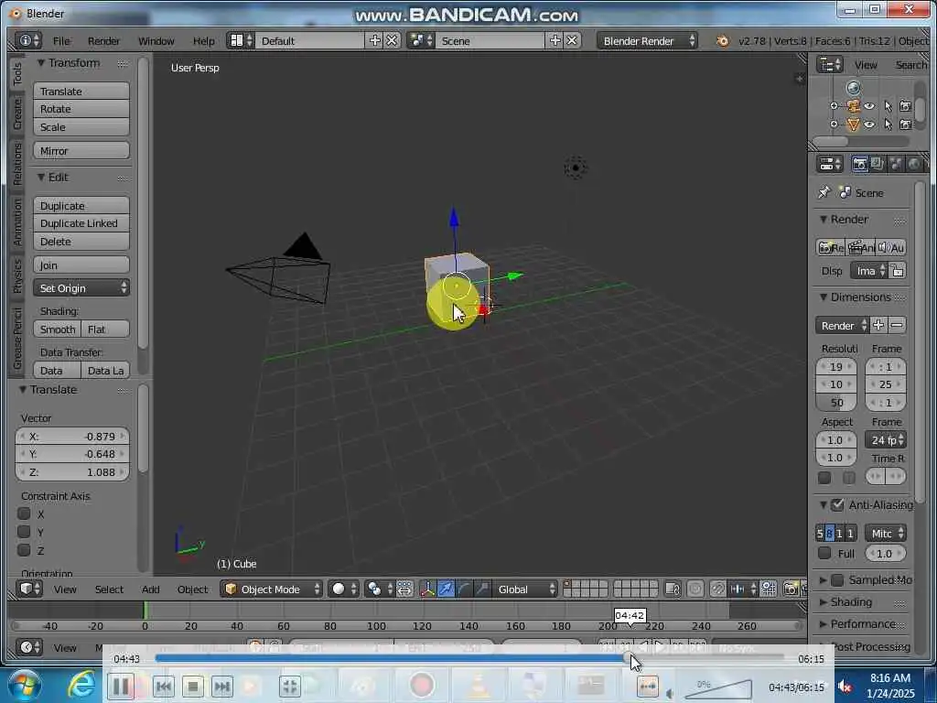937x703 pixels.
Task: Enable X constraint axis checkbox
Action: tap(24, 514)
